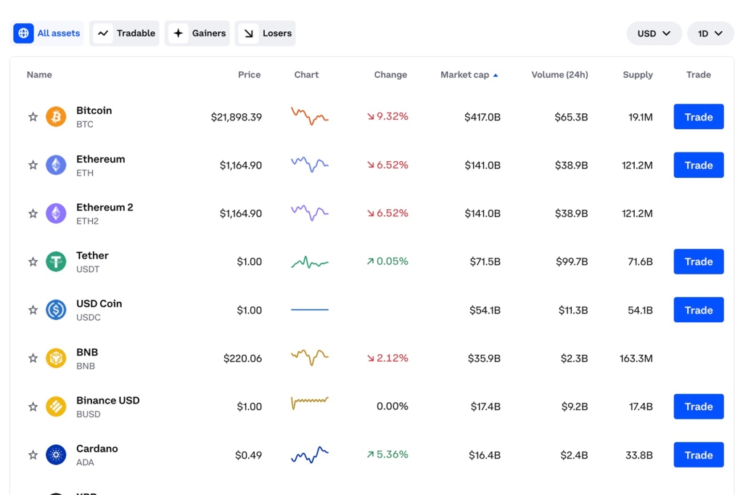Star Bitcoin to add to watchlist
Screen dimensions: 743x495
pyautogui.click(x=33, y=117)
